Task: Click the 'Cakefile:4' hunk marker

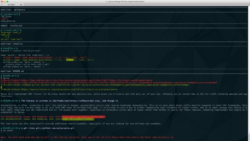Action: tap(9, 48)
